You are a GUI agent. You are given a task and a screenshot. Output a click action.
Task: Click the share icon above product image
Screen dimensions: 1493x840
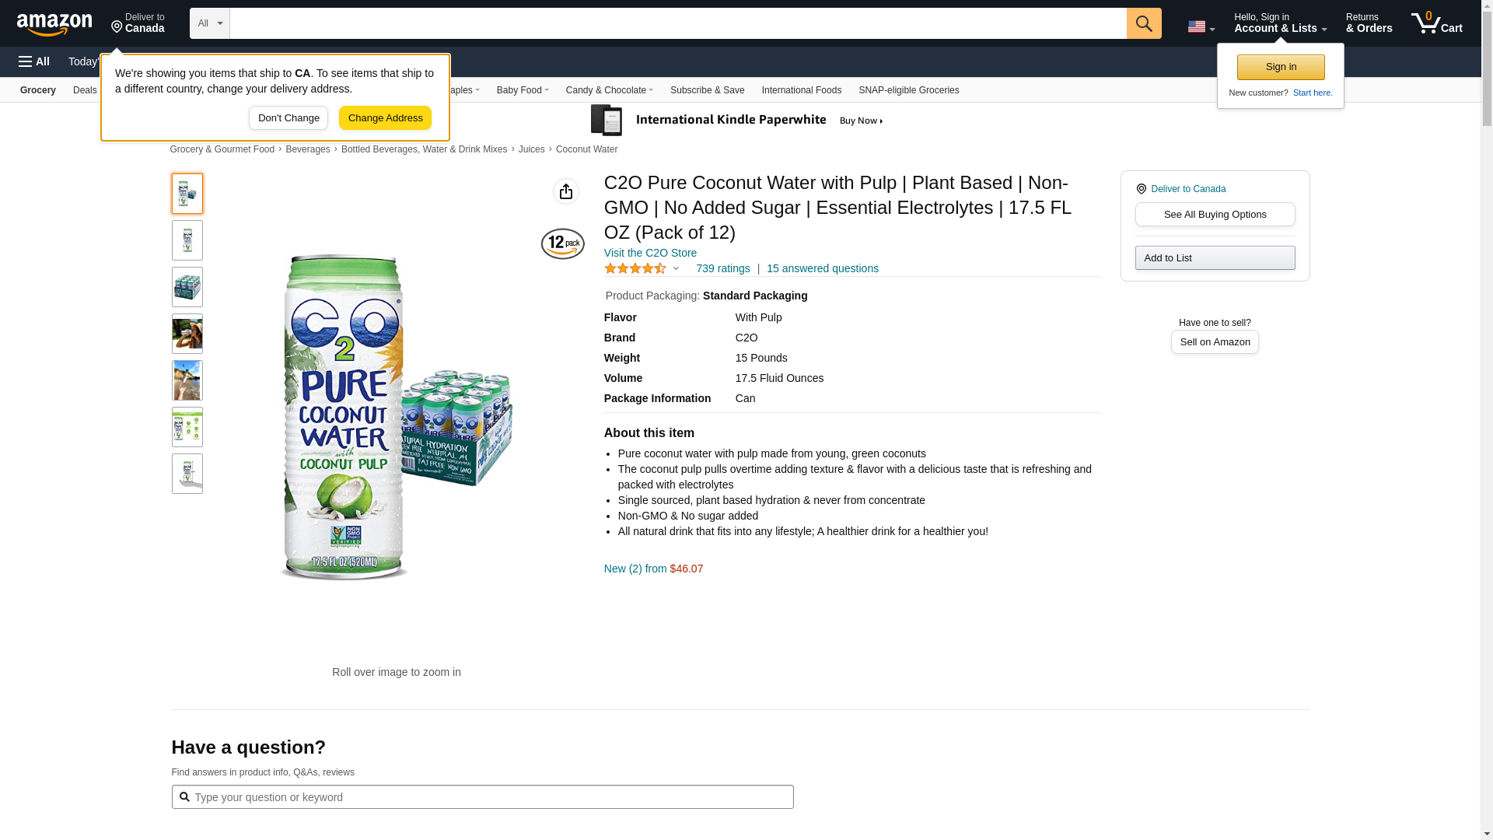(565, 191)
